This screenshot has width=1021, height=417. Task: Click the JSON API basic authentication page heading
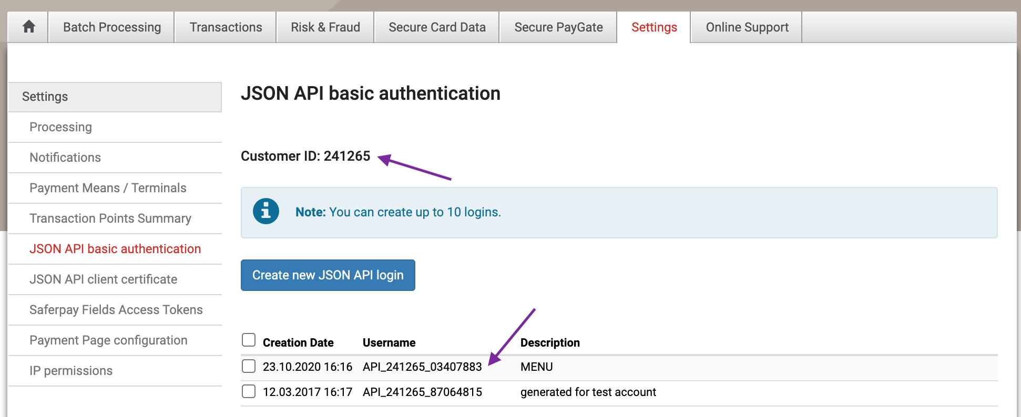coord(371,93)
